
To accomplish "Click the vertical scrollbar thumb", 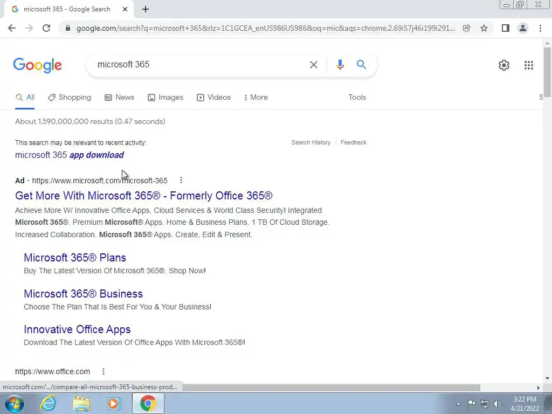I will (547, 72).
